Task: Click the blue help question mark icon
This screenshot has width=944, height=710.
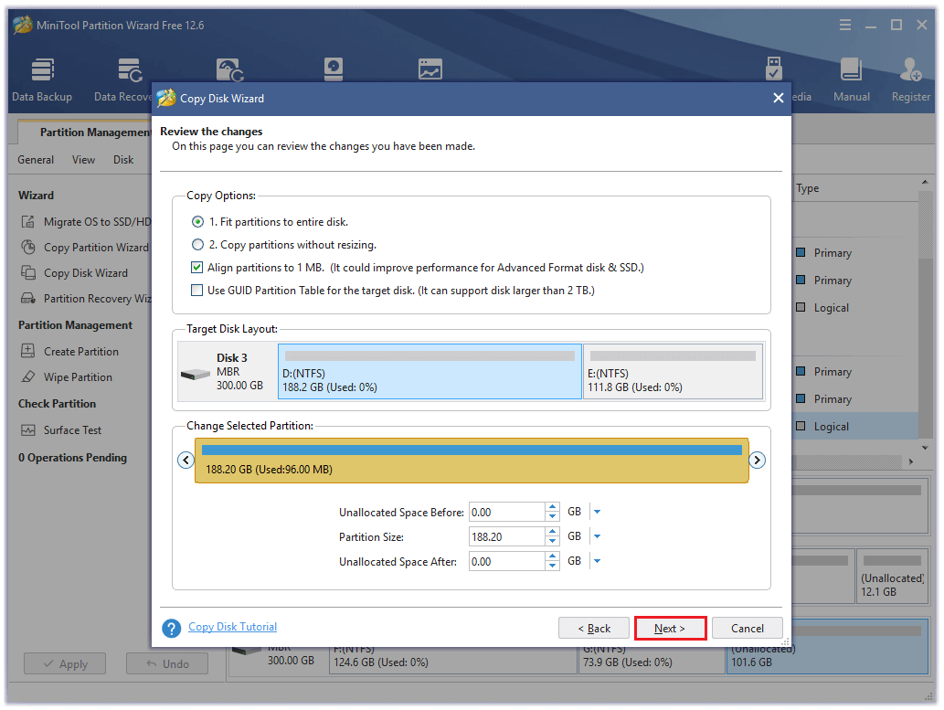Action: tap(171, 628)
